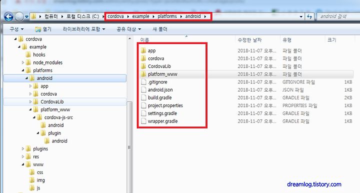Collapse the 'cordova' root tree node
The image size is (360, 193).
15,39
